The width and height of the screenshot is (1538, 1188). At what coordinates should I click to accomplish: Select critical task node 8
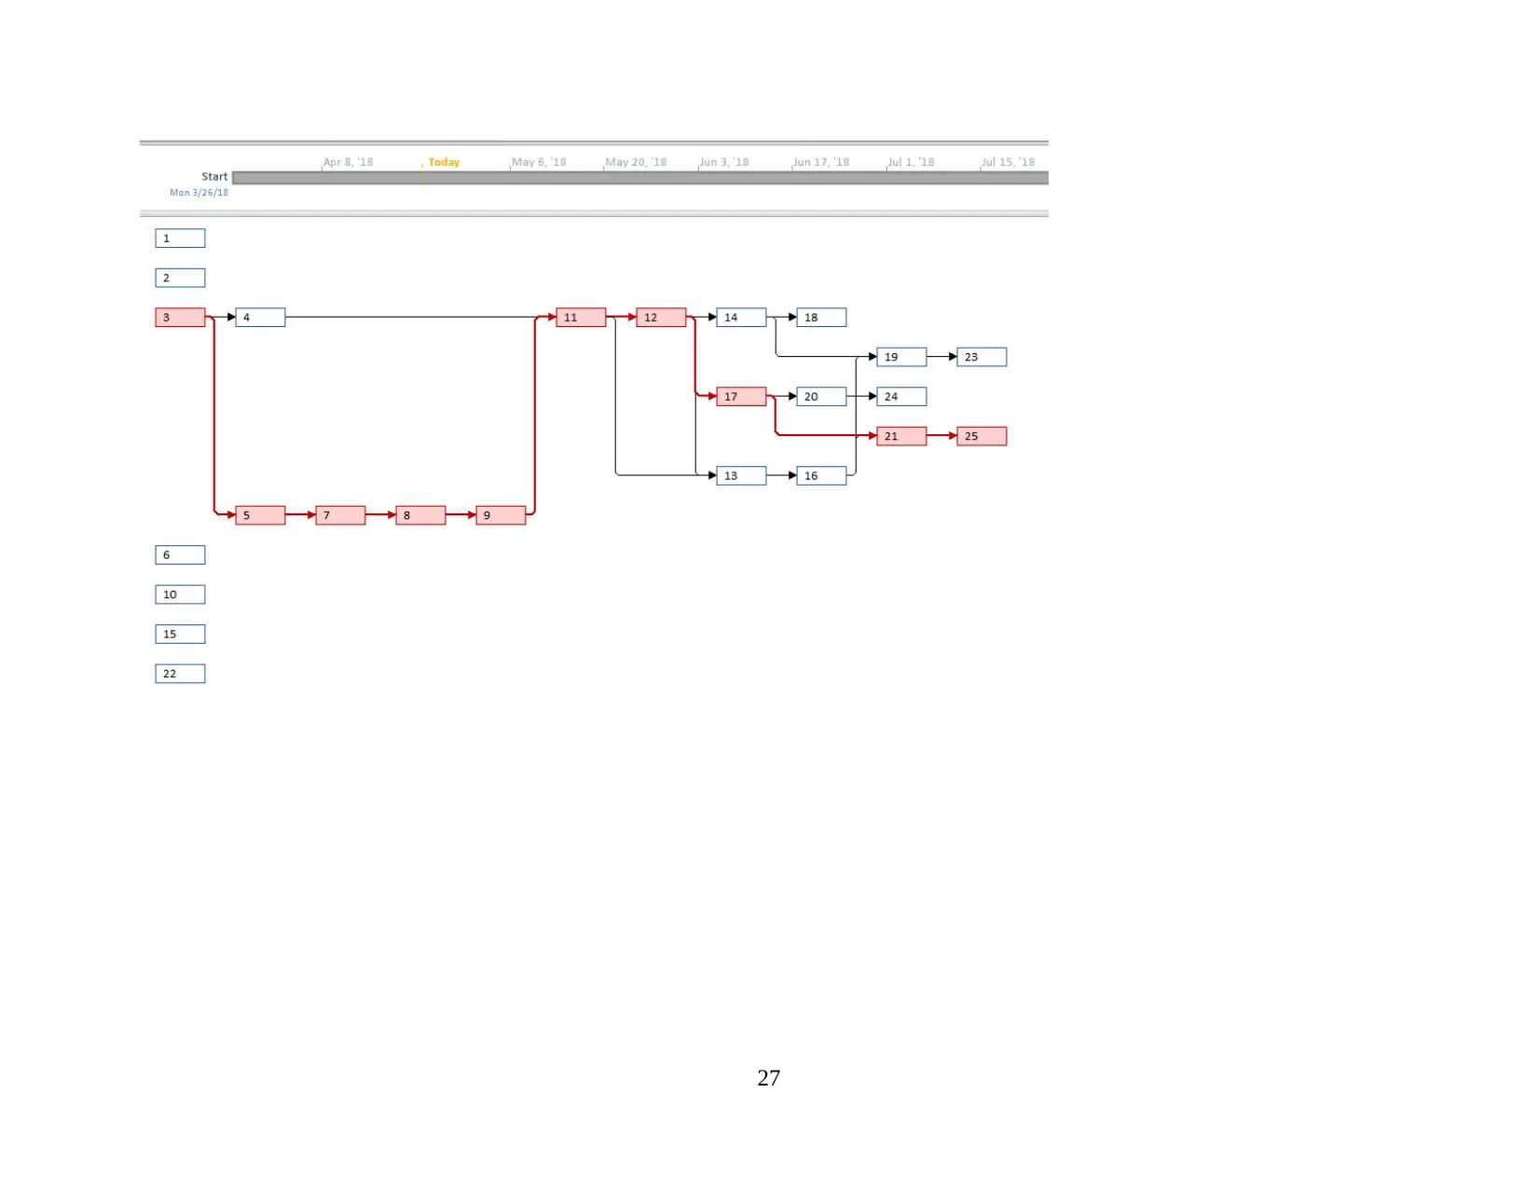click(420, 515)
